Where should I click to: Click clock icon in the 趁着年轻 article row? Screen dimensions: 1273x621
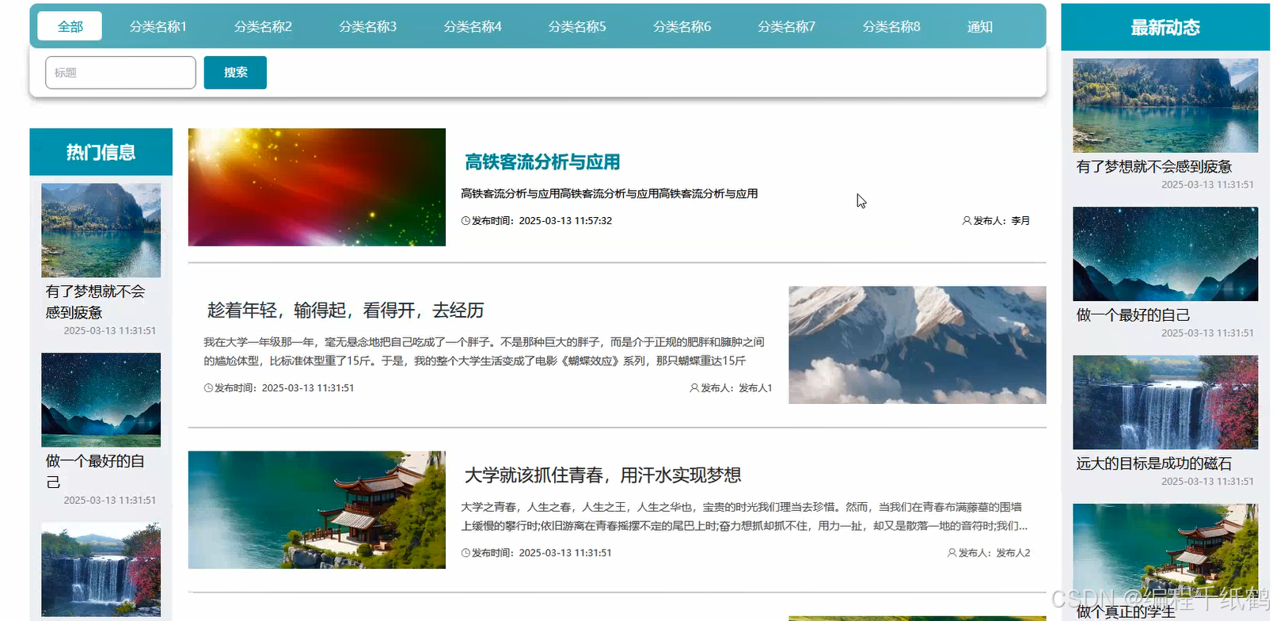coord(208,388)
